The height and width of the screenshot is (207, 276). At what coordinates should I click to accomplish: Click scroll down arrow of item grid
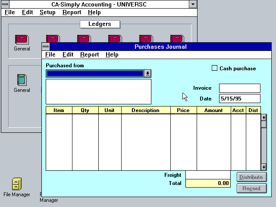(x=263, y=167)
